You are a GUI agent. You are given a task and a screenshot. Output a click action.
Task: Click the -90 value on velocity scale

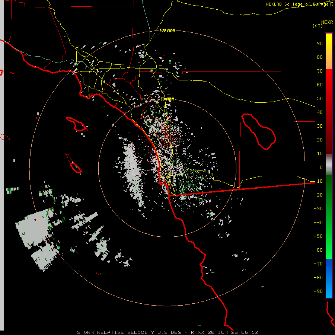[x=318, y=291]
